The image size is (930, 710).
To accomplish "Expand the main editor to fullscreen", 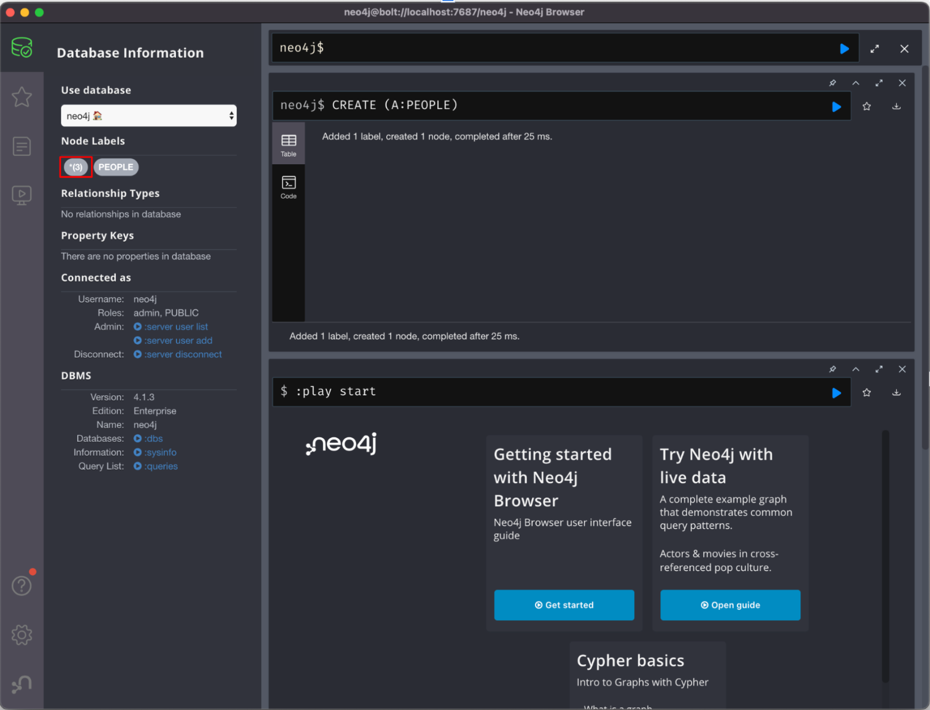I will coord(875,49).
